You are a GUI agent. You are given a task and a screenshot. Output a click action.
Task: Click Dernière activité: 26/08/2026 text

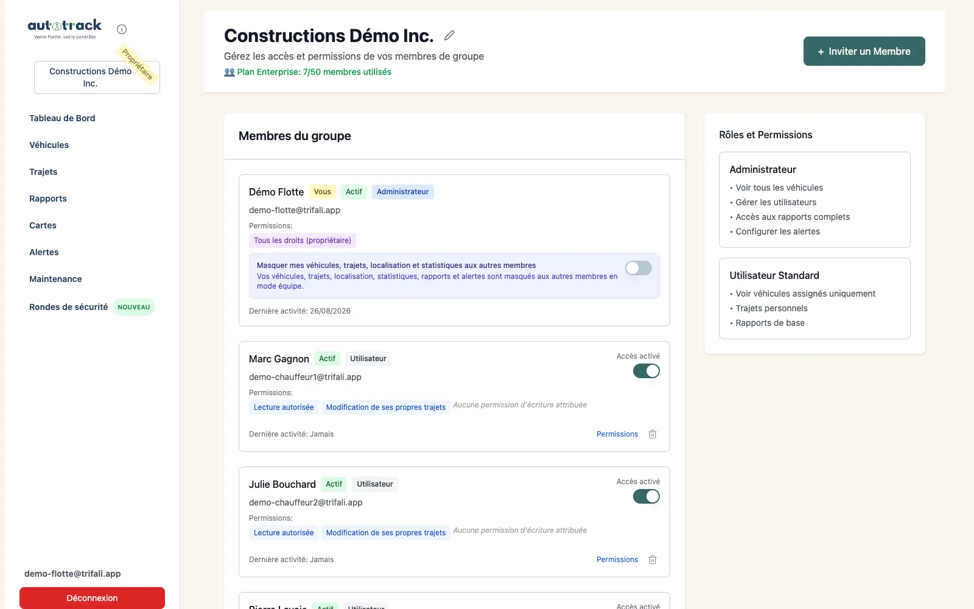[x=300, y=311]
